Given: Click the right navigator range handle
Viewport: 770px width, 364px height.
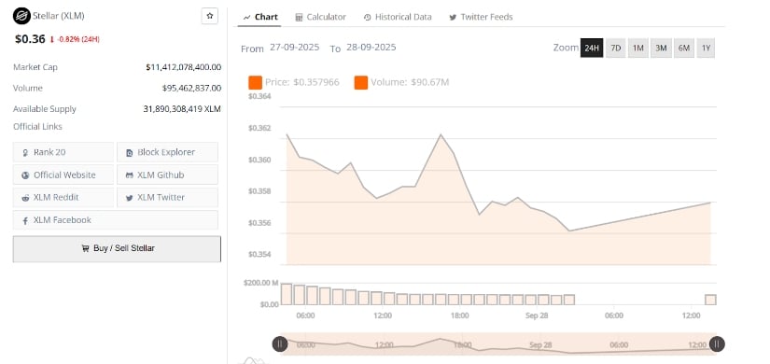Looking at the screenshot, I should pos(717,344).
